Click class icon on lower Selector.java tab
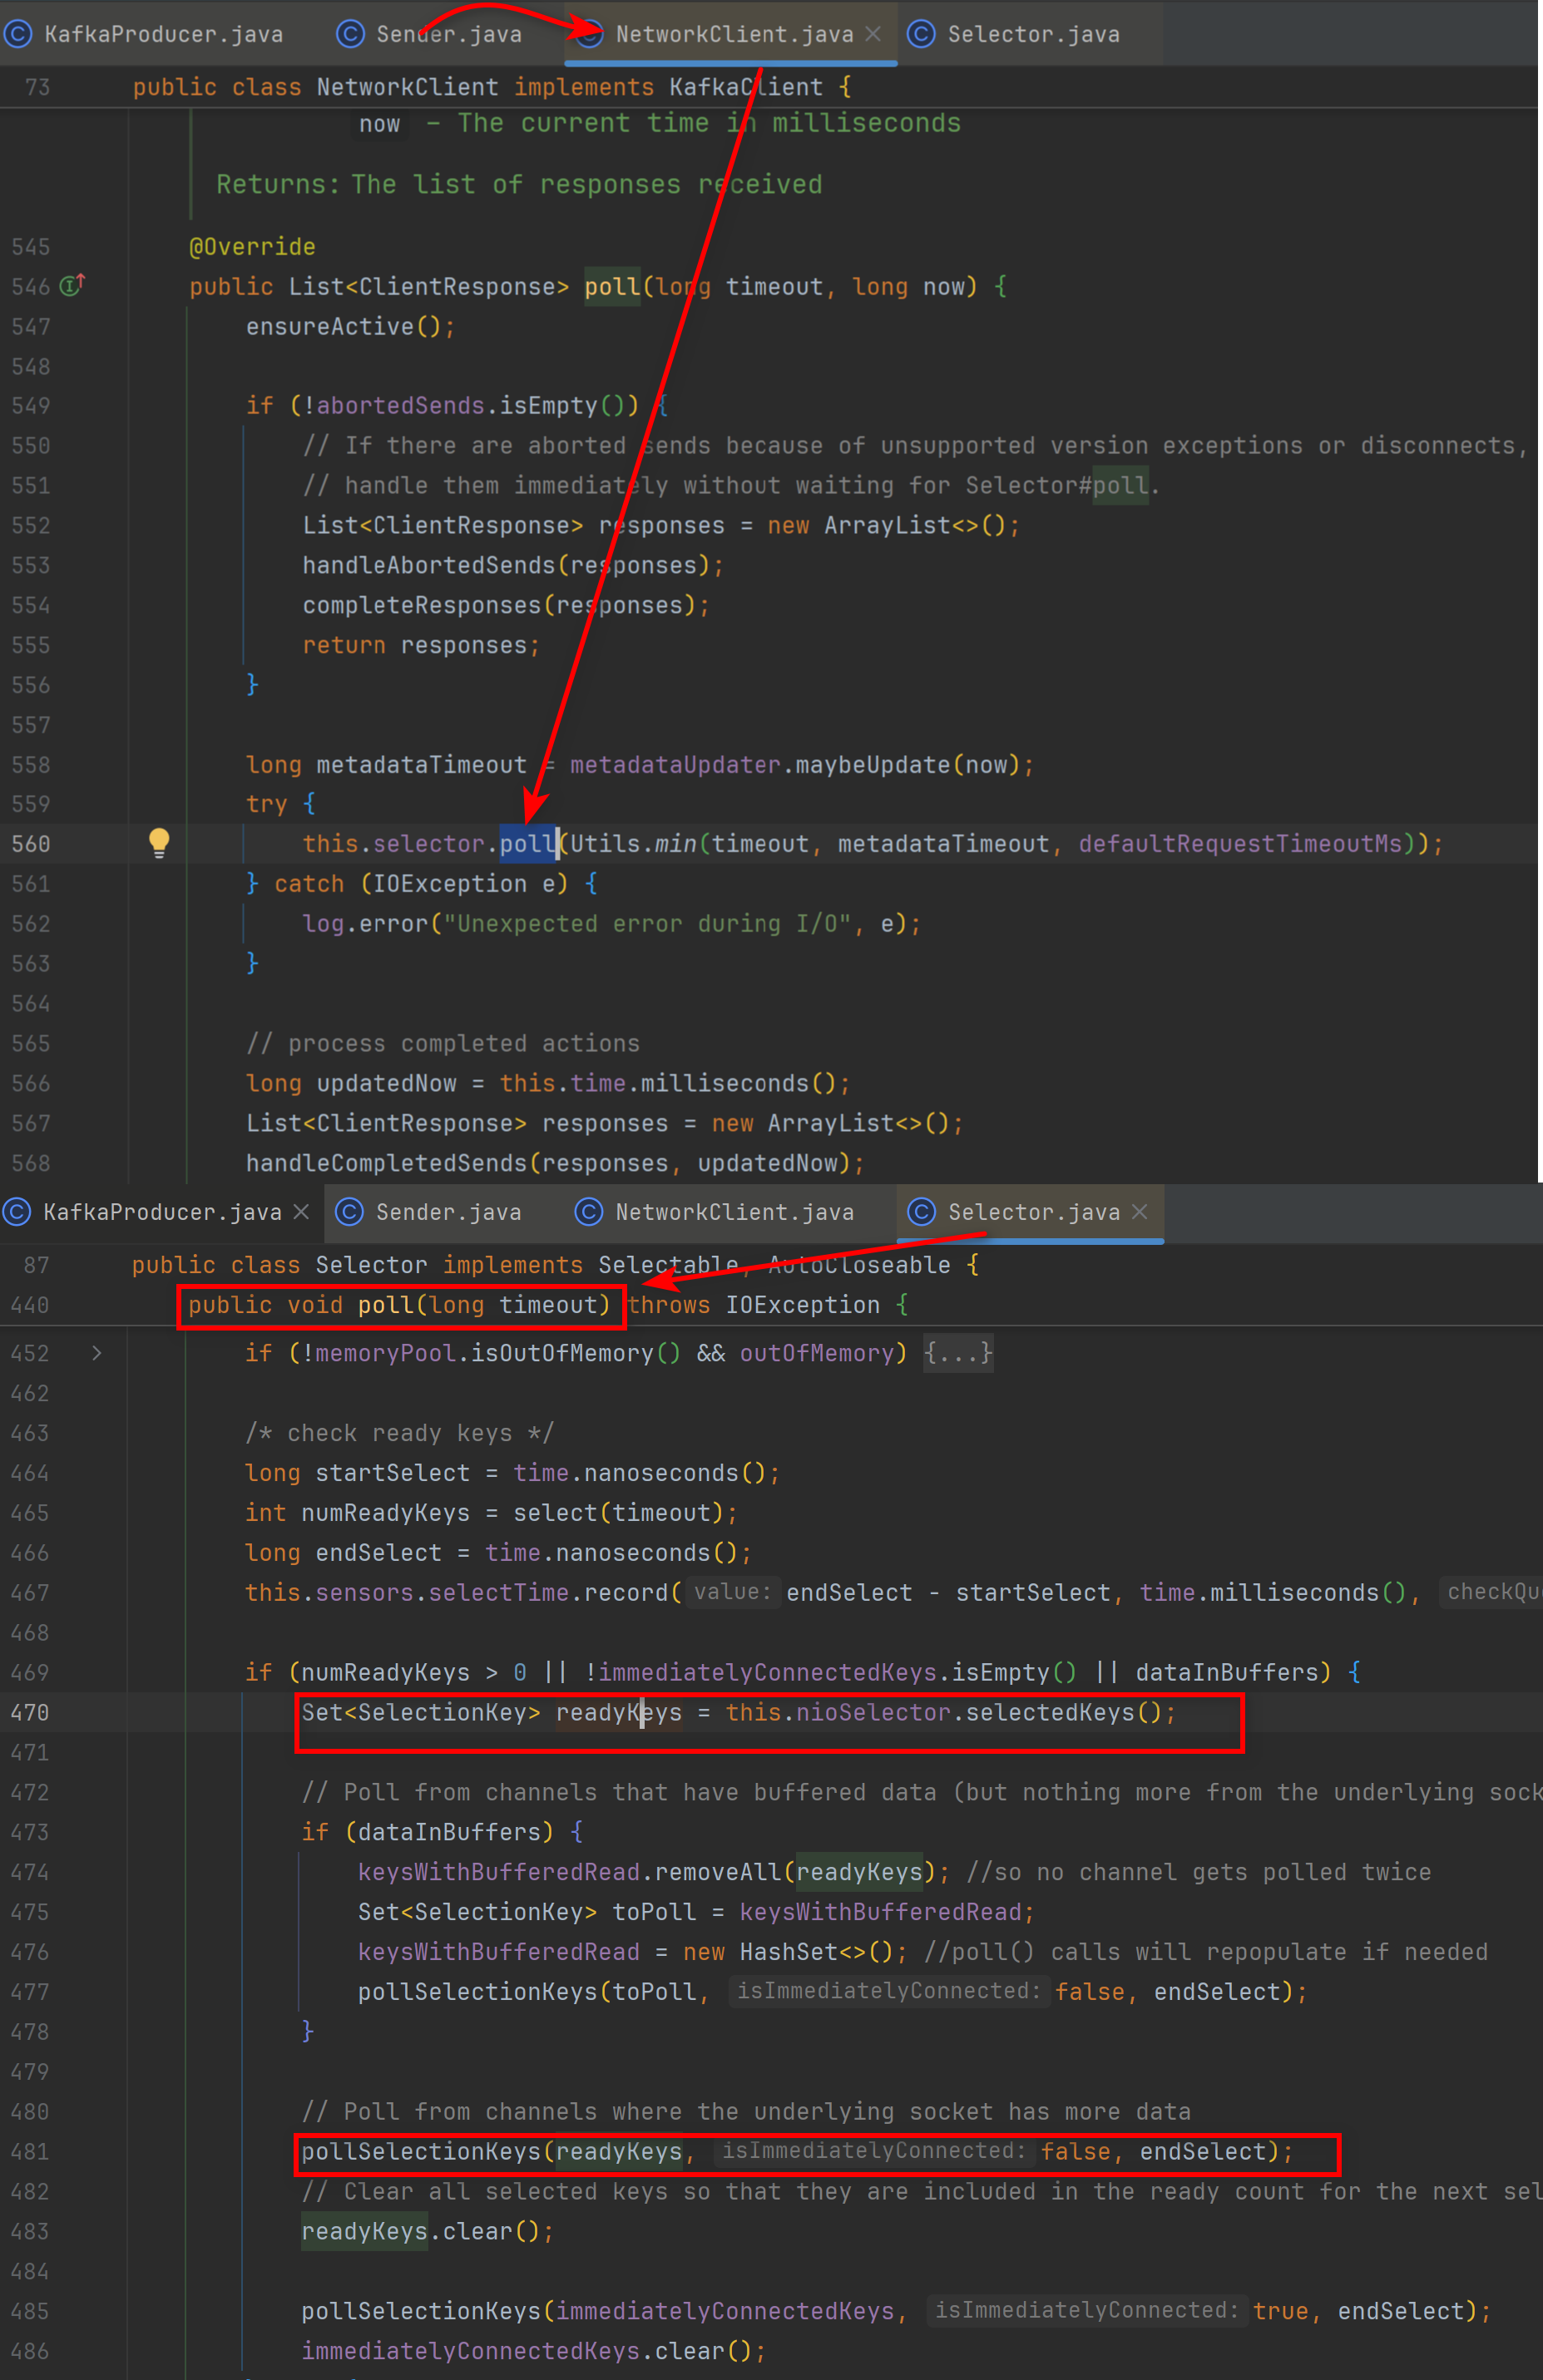Screen dimensions: 1543x2380 (921, 1212)
